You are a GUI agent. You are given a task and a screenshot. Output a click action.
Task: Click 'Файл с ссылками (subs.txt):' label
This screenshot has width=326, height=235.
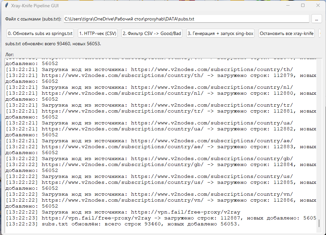pyautogui.click(x=33, y=19)
